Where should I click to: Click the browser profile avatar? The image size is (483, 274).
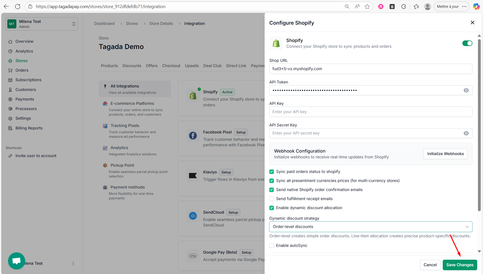click(x=427, y=7)
